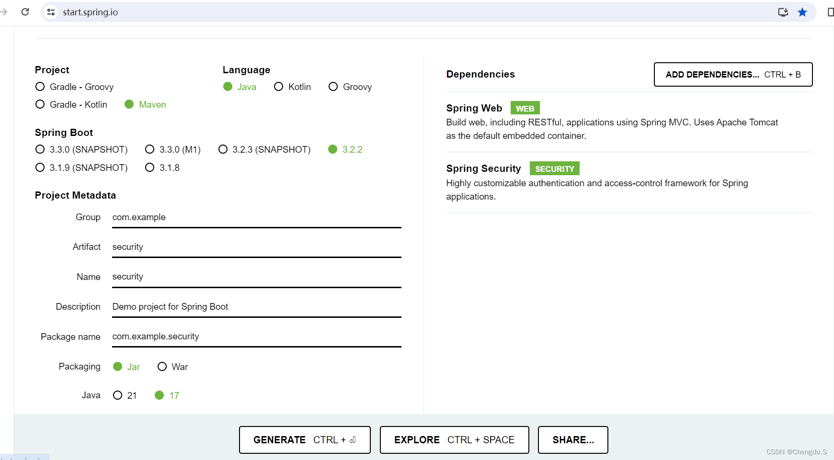The height and width of the screenshot is (460, 834).
Task: Click the Language heading
Action: click(x=246, y=70)
